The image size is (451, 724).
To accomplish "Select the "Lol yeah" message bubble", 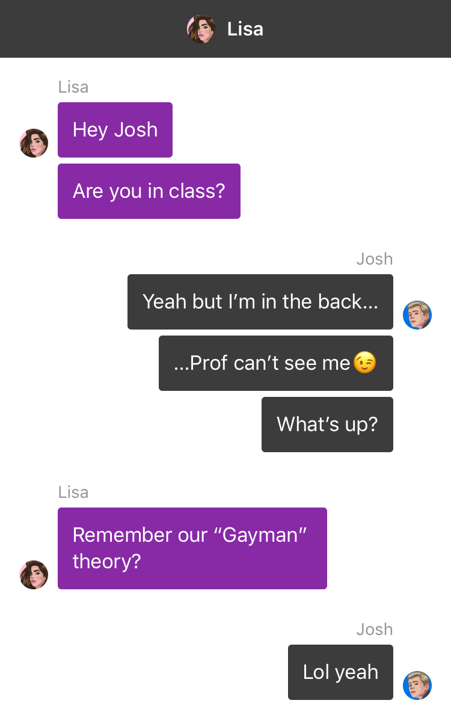I will pos(340,672).
